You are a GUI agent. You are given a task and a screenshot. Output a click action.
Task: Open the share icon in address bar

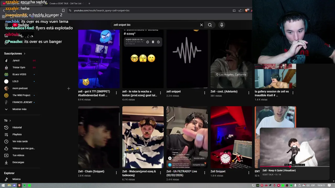point(240,10)
